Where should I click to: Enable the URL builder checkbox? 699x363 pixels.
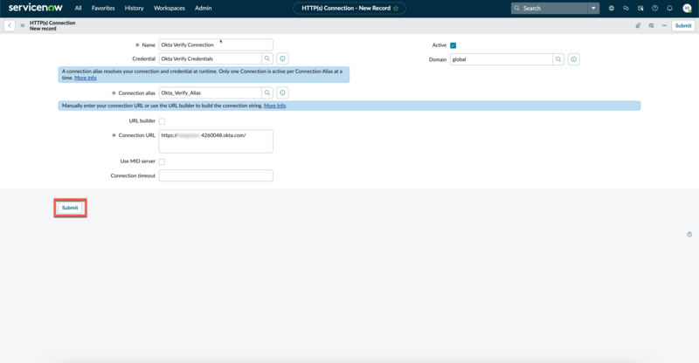[x=162, y=121]
